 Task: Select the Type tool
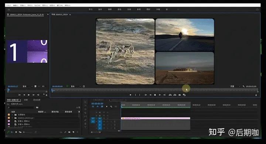(85, 127)
